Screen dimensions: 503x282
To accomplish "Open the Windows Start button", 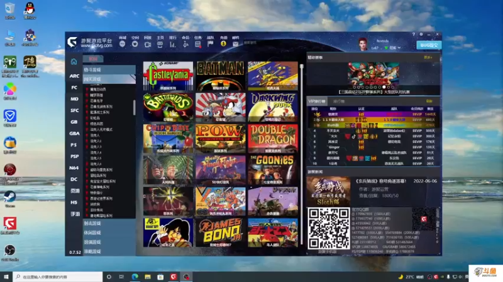I will click(6, 276).
